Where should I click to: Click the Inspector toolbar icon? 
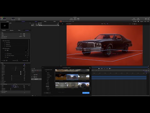point(4,19)
